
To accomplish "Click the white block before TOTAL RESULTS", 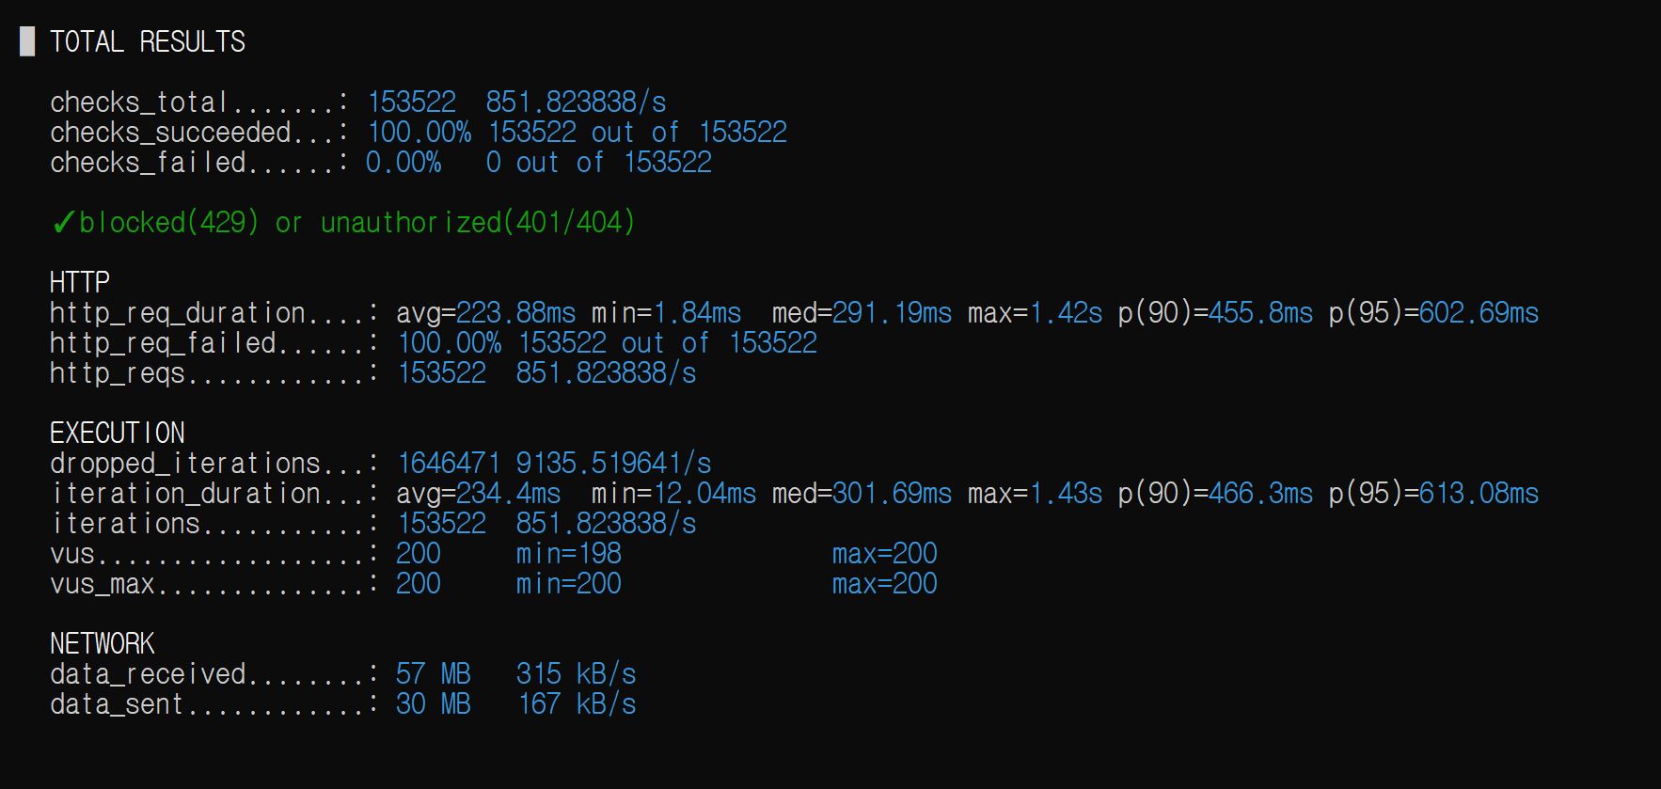I will click(27, 41).
